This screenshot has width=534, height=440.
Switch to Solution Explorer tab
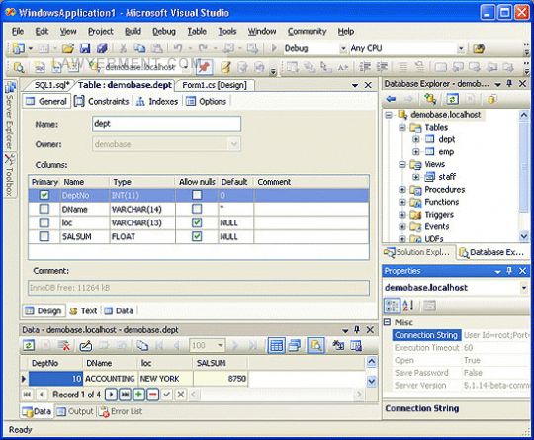(417, 252)
